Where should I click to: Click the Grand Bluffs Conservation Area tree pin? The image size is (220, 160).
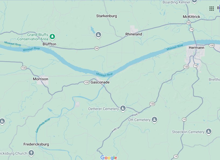coord(53,37)
